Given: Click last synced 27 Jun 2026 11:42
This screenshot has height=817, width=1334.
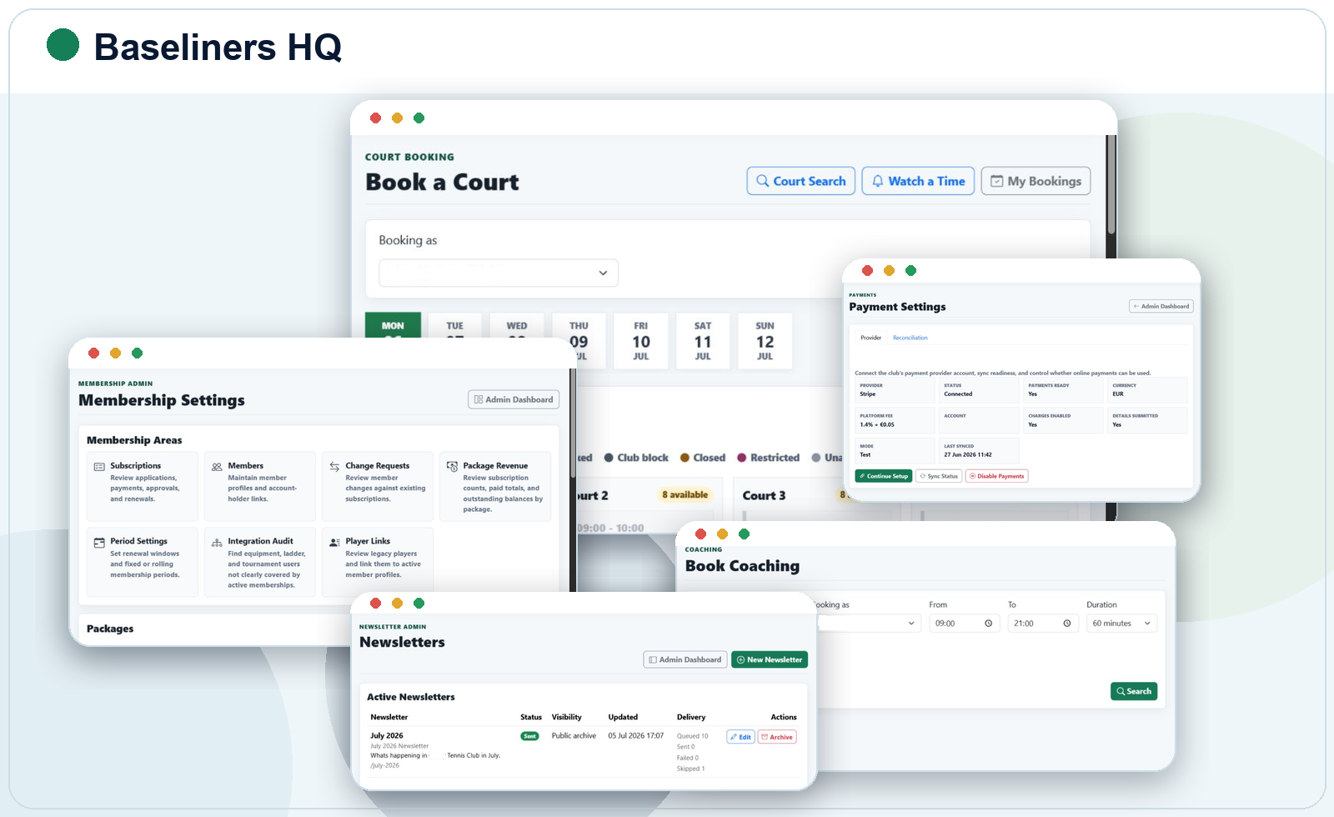Looking at the screenshot, I should point(968,454).
